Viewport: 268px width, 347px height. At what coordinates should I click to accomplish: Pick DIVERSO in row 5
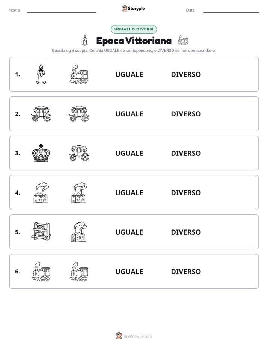coord(186,232)
